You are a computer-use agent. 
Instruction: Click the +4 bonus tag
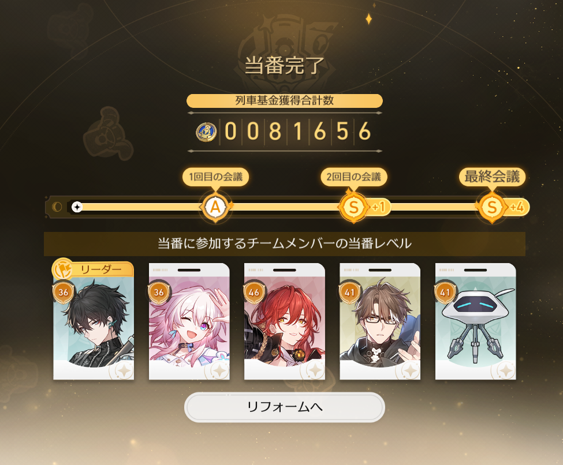(x=517, y=207)
